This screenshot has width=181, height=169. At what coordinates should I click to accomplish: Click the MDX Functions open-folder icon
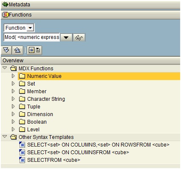(x=14, y=69)
